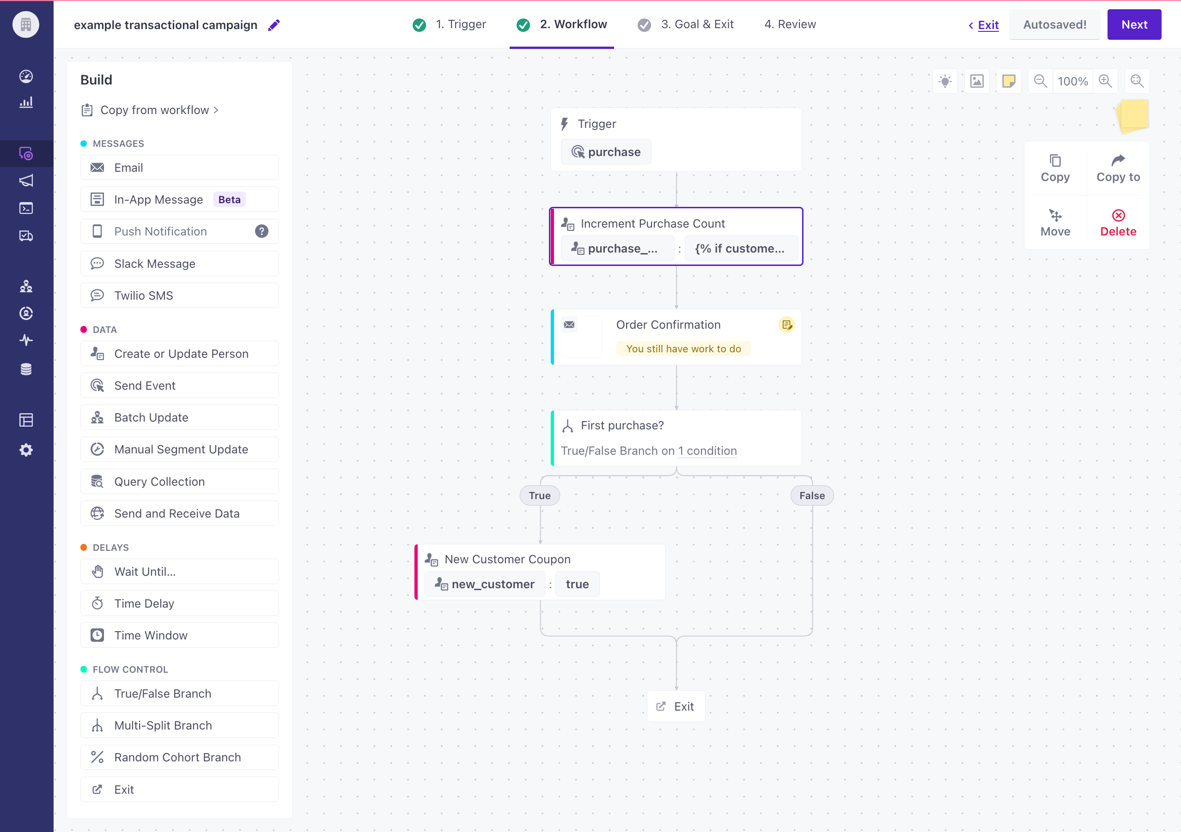Switch to the 4. Review tab
Viewport: 1181px width, 832px height.
[790, 24]
